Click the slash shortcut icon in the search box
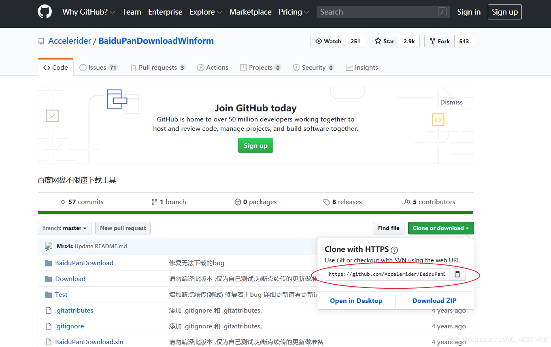 [x=442, y=12]
